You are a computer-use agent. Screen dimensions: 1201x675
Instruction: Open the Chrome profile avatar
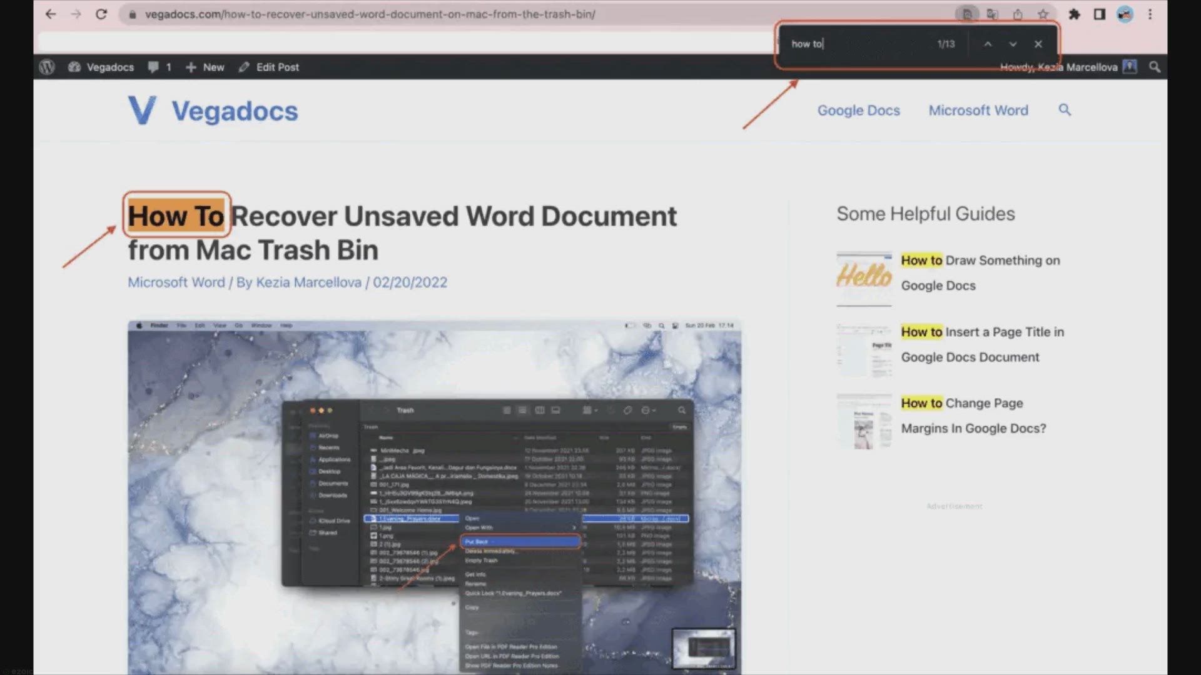click(1125, 14)
